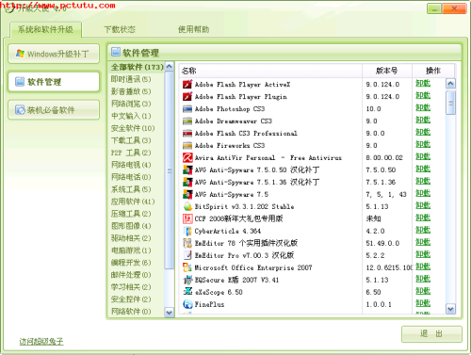This screenshot has width=471, height=355.
Task: Open Windows升级补丁 section
Action: (54, 54)
